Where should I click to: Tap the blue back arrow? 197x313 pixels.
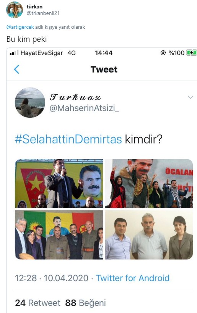[17, 69]
